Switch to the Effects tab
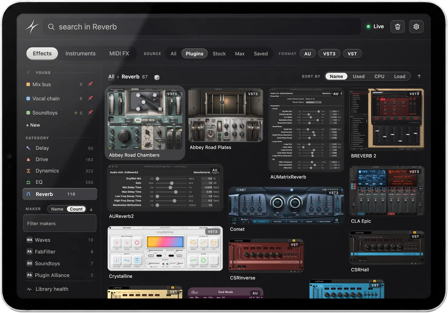448x313 pixels. [42, 53]
